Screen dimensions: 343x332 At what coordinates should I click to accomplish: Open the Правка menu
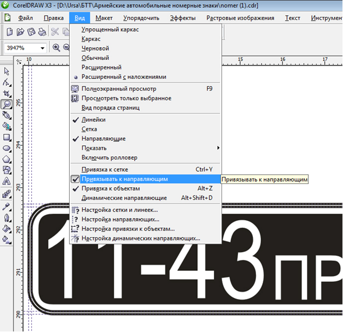[54, 18]
